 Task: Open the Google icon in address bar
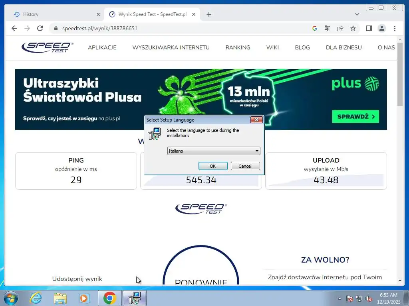315,28
